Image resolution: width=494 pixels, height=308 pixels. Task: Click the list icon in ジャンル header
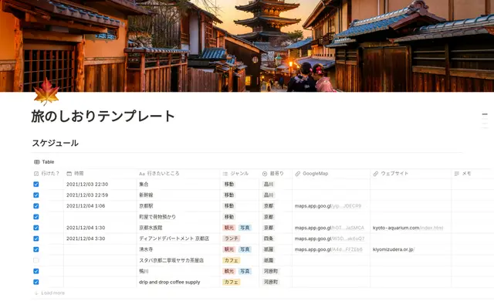click(225, 174)
